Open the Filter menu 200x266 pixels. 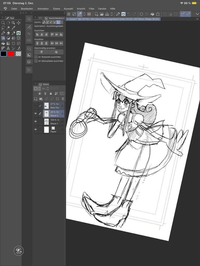coord(92,9)
